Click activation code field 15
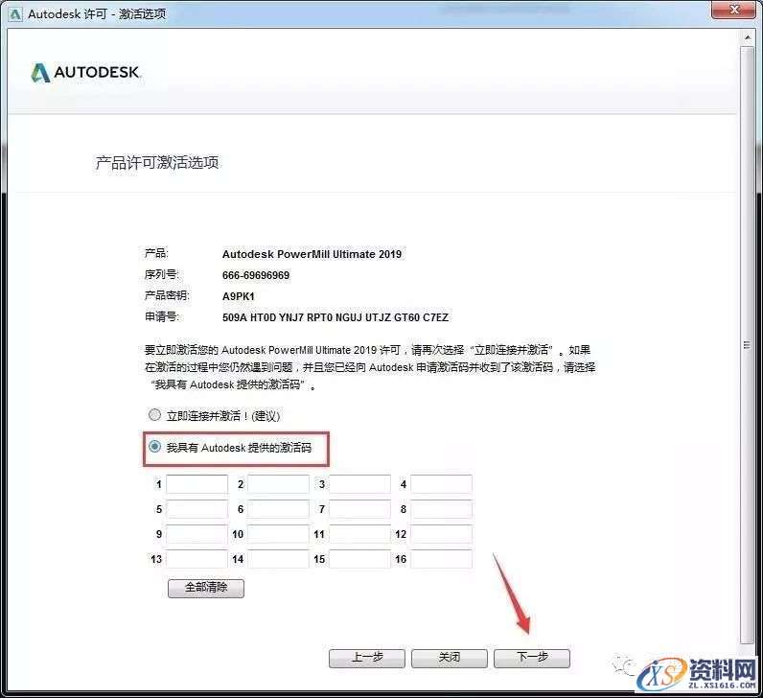This screenshot has width=763, height=698. [x=360, y=559]
